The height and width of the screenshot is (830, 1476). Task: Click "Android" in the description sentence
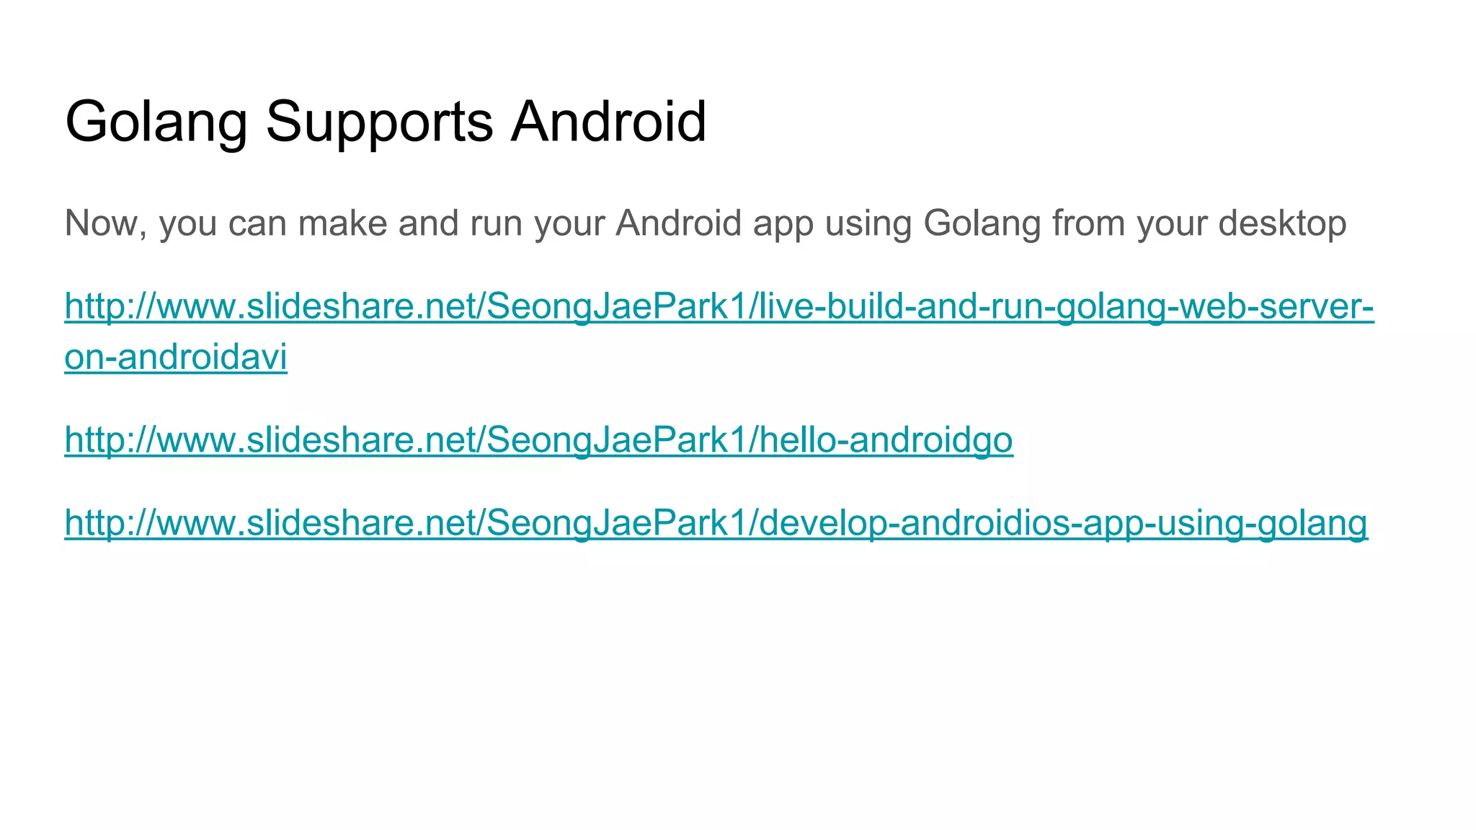tap(678, 223)
